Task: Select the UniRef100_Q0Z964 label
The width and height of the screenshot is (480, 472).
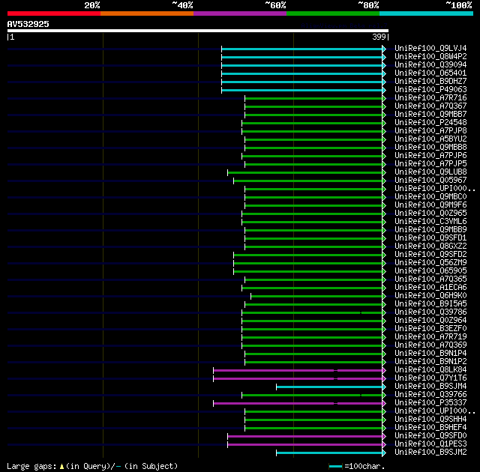Action: [430, 321]
